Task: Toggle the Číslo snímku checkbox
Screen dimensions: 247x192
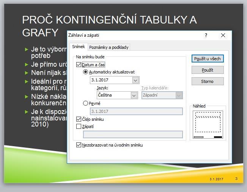Action: click(x=79, y=119)
